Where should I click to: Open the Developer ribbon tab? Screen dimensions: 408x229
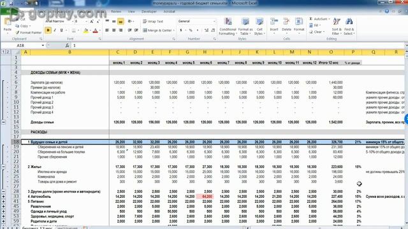coord(149,11)
